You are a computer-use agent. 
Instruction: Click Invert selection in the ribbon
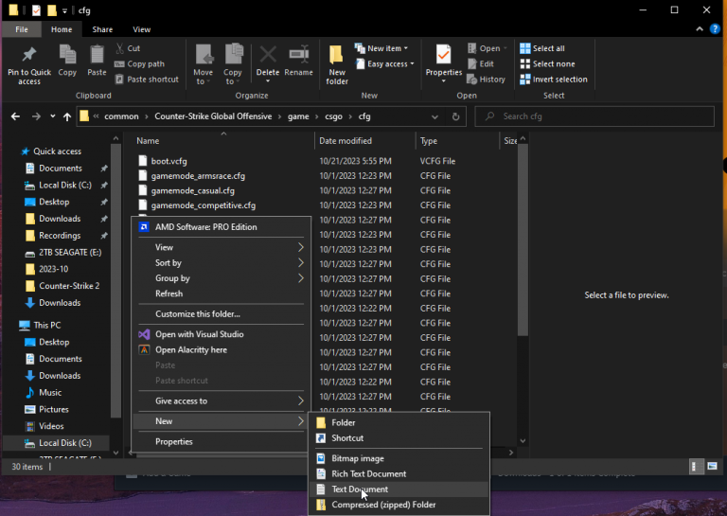(x=559, y=80)
